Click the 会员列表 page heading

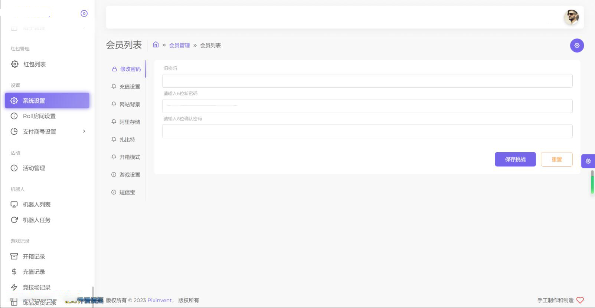click(x=124, y=45)
